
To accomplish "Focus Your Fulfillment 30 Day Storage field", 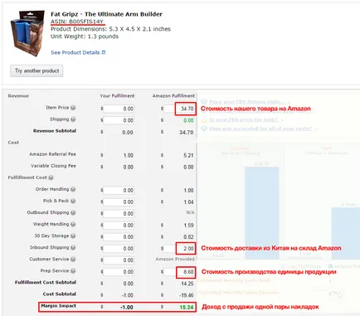I will (x=119, y=237).
